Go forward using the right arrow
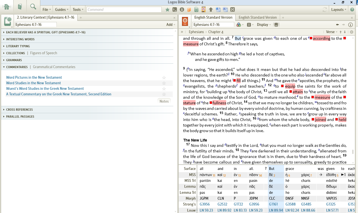Viewport: 358px width, 213px height. click(x=344, y=25)
